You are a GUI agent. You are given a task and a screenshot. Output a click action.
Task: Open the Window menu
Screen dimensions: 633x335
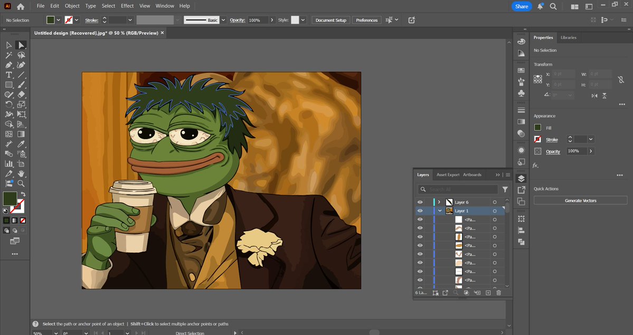point(165,6)
